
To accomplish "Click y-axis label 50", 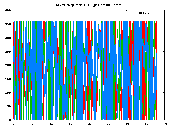I will tap(9, 106).
